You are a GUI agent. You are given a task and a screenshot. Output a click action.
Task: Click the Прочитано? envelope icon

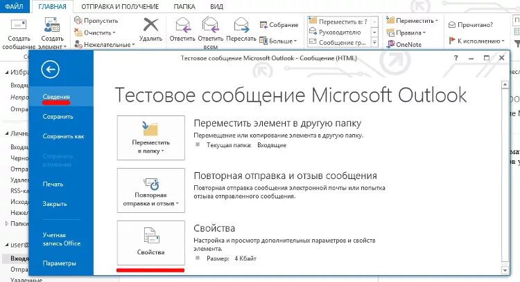(x=451, y=25)
